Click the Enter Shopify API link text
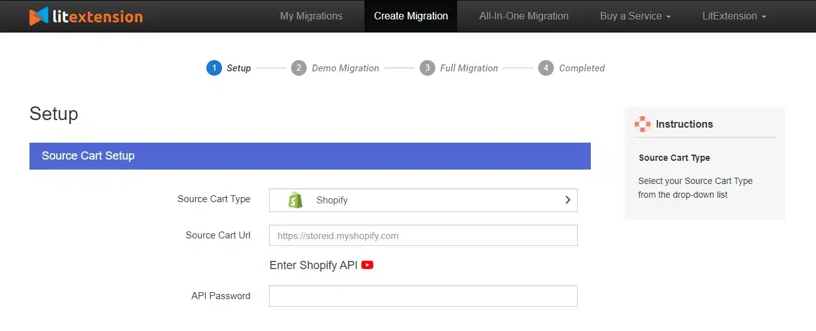The image size is (816, 331). [x=313, y=265]
